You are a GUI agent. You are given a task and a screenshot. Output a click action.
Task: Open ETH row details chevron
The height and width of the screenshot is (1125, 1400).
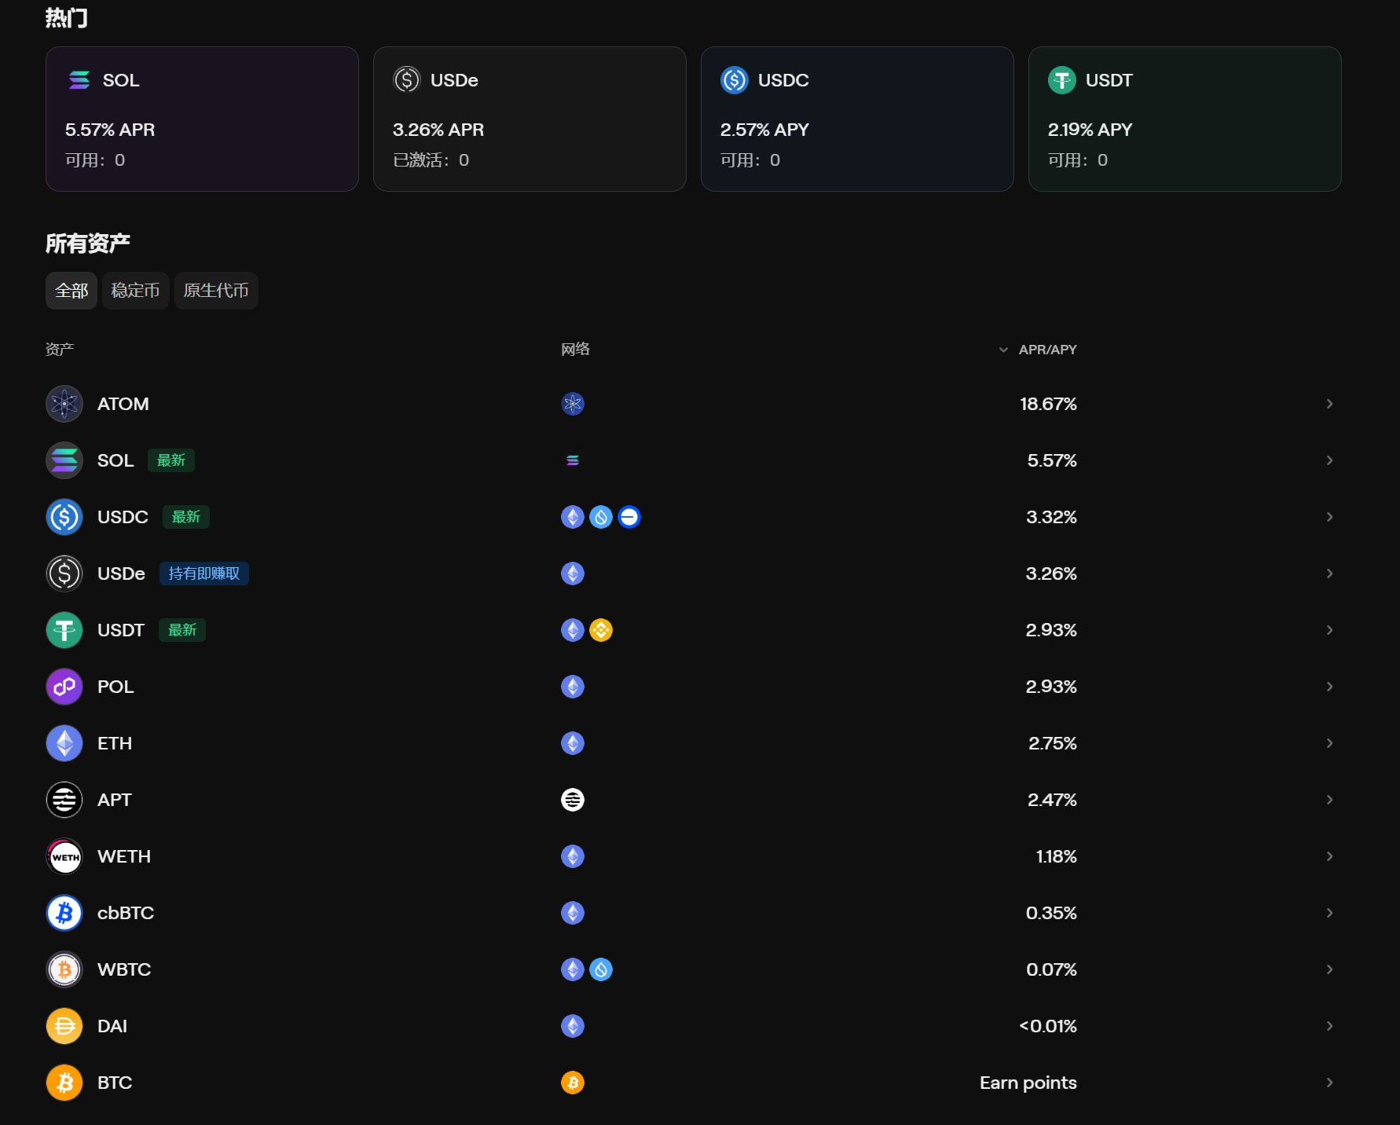click(x=1329, y=743)
